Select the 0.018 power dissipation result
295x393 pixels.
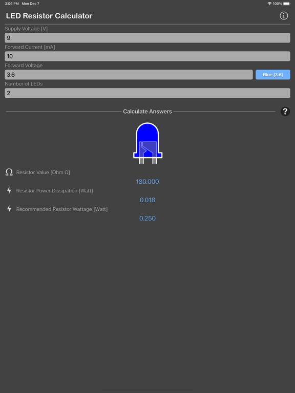coord(147,200)
